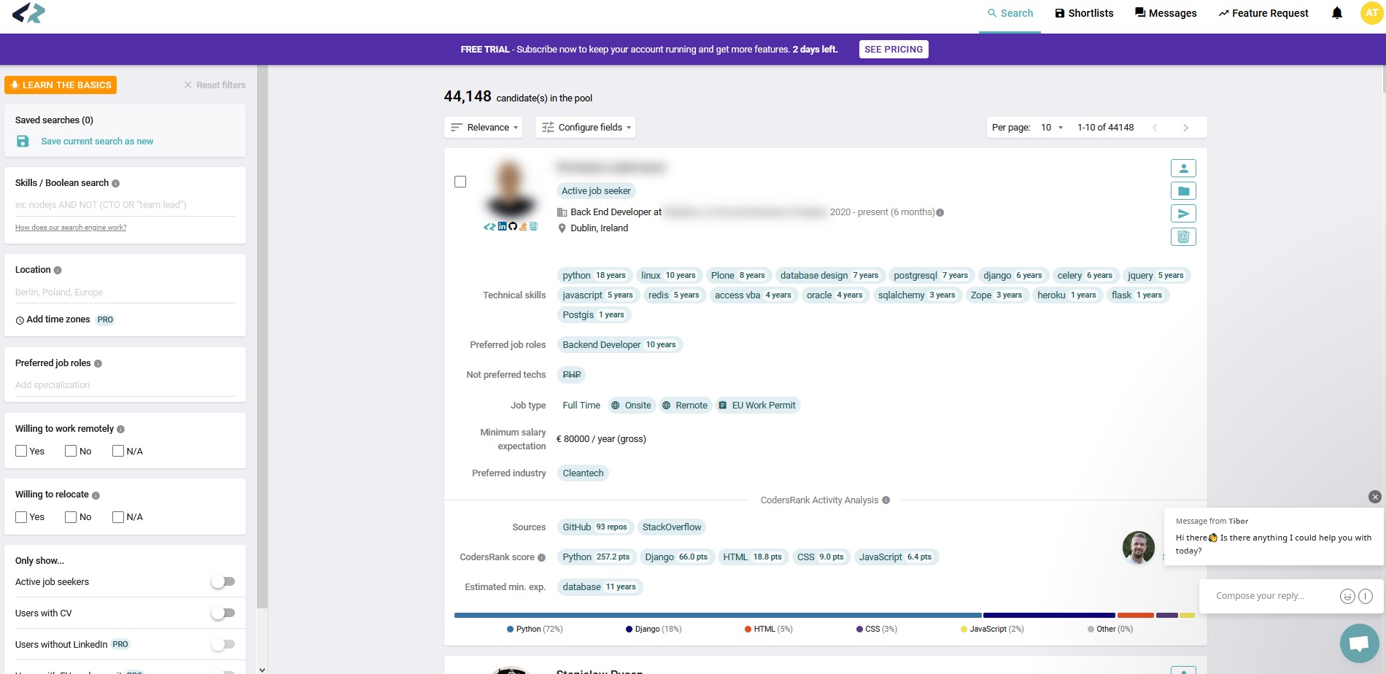This screenshot has height=674, width=1386.
Task: Click the CV icon under candidate photo
Action: click(533, 226)
